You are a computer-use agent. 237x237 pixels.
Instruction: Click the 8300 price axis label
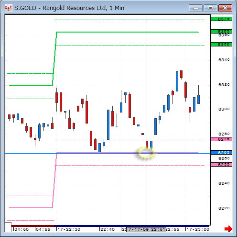coord(224,109)
